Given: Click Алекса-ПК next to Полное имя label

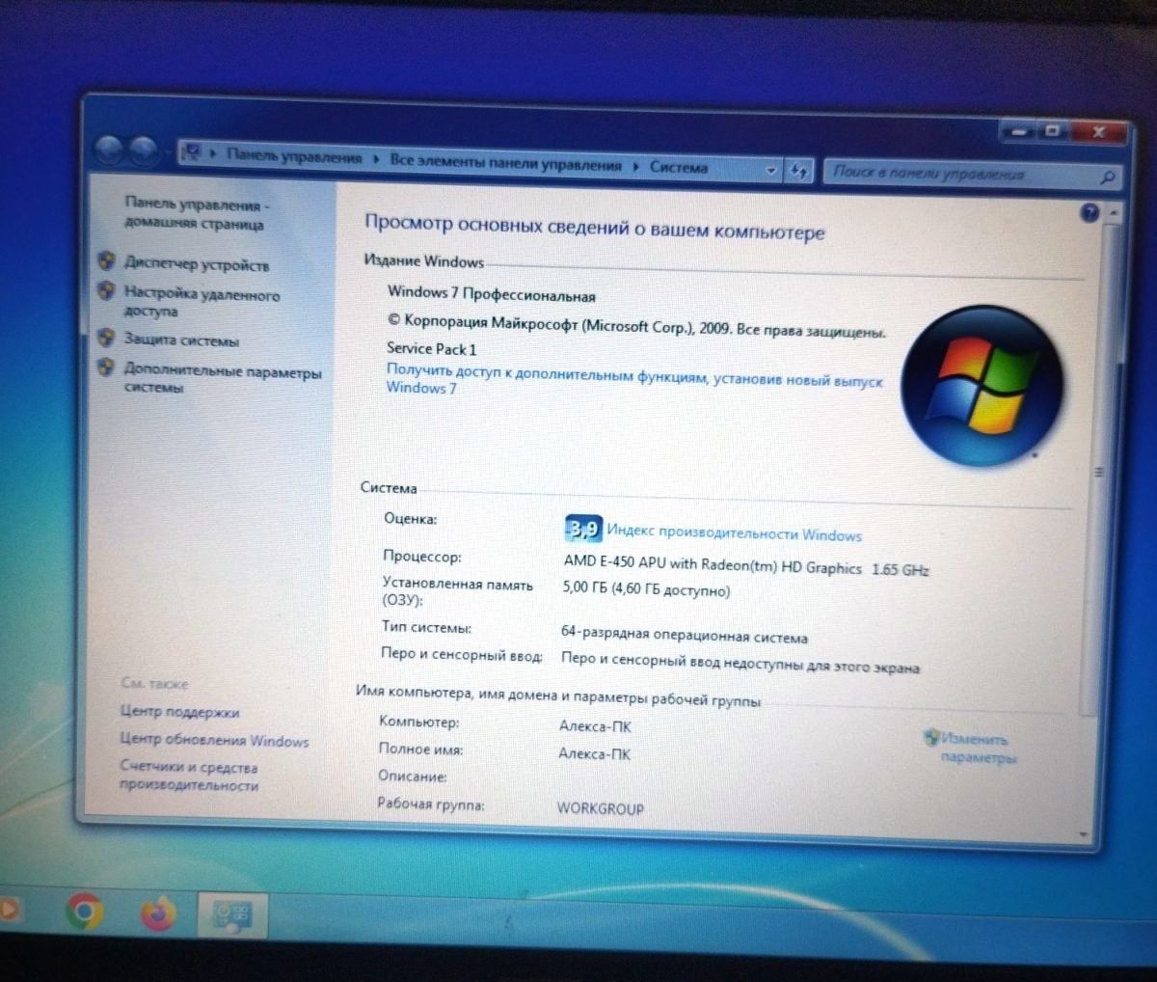Looking at the screenshot, I should point(594,753).
